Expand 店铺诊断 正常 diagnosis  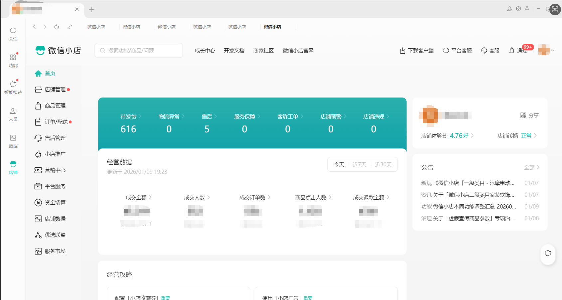point(517,136)
